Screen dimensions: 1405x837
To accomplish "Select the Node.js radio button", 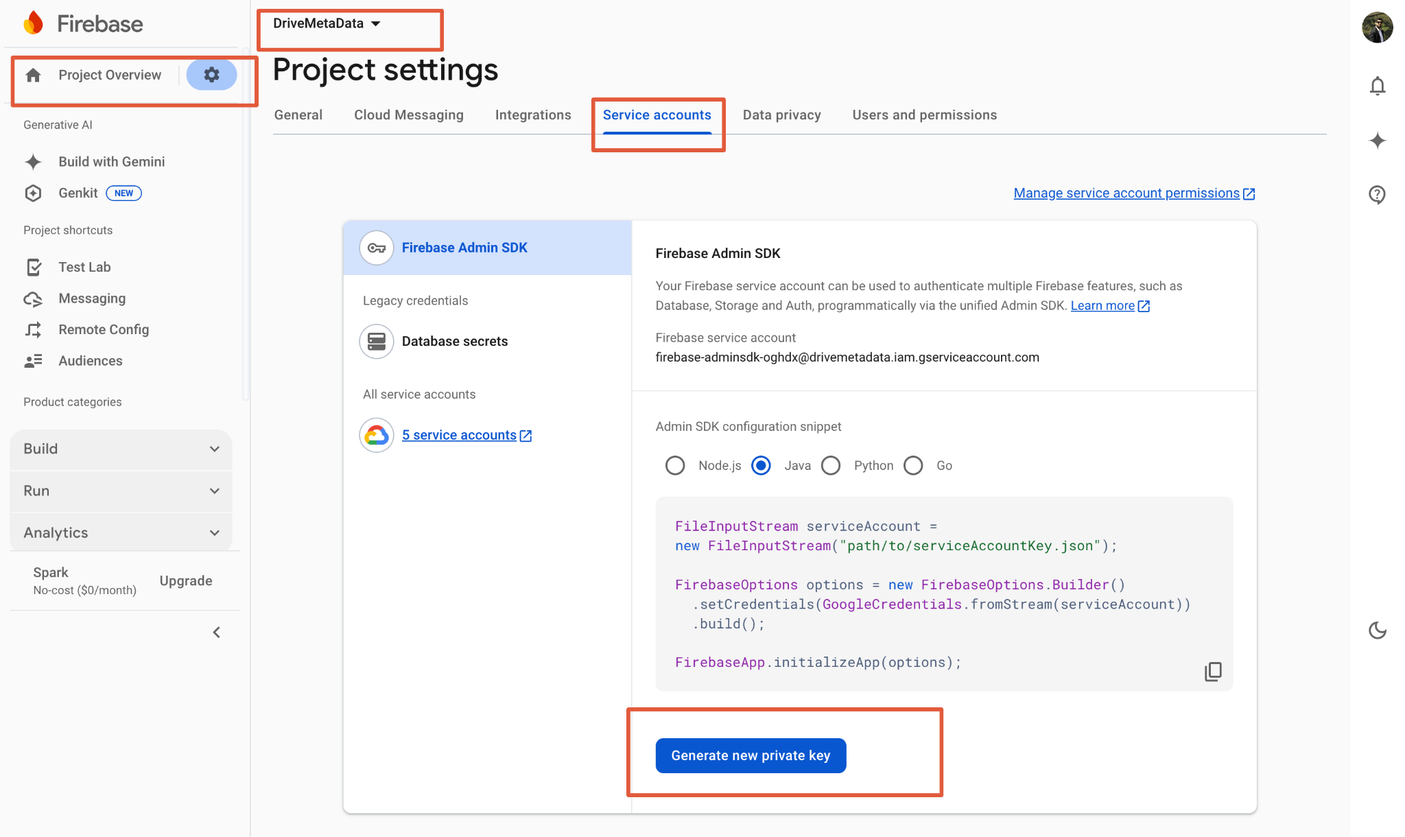I will pyautogui.click(x=675, y=466).
